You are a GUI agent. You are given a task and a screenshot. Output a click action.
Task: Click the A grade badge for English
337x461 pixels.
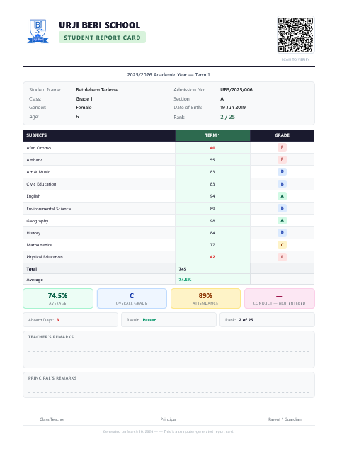coord(282,196)
